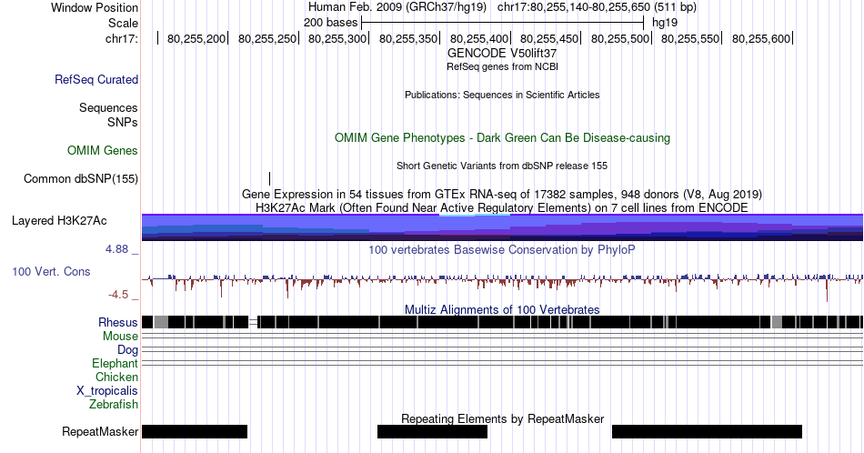Screen dimensions: 864x453
Task: Select the Common dbSNP(155) track label
Action: point(80,178)
